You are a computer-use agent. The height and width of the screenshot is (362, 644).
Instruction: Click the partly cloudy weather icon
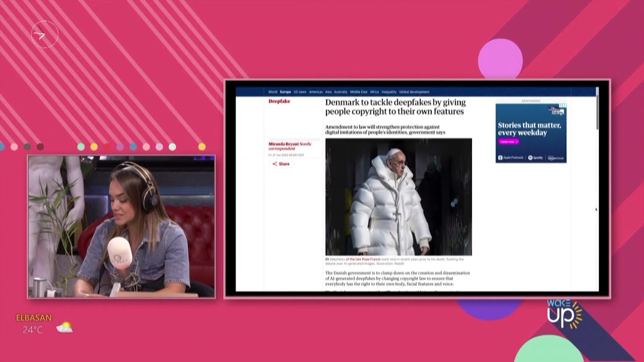[x=64, y=327]
